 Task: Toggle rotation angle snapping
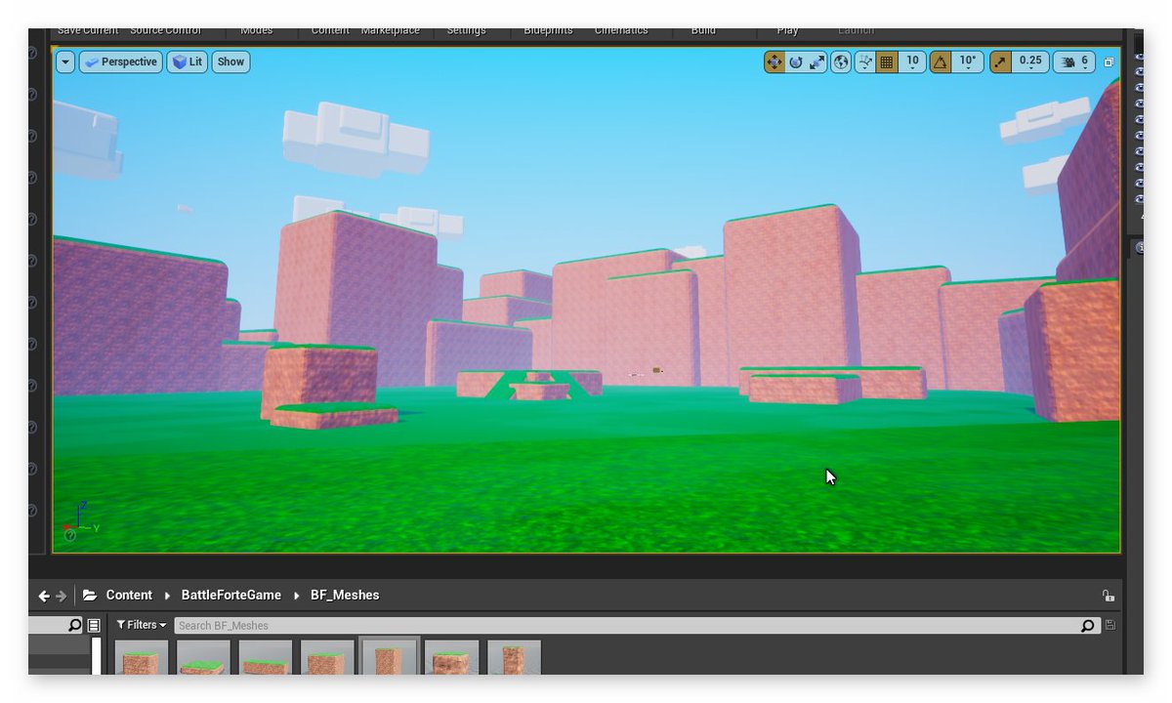[x=941, y=62]
